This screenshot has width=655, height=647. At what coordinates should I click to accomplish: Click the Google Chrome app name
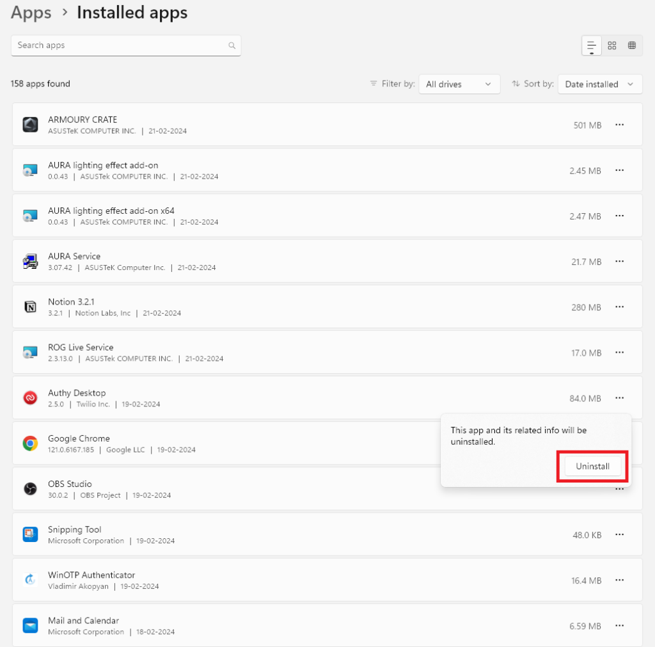click(x=79, y=438)
